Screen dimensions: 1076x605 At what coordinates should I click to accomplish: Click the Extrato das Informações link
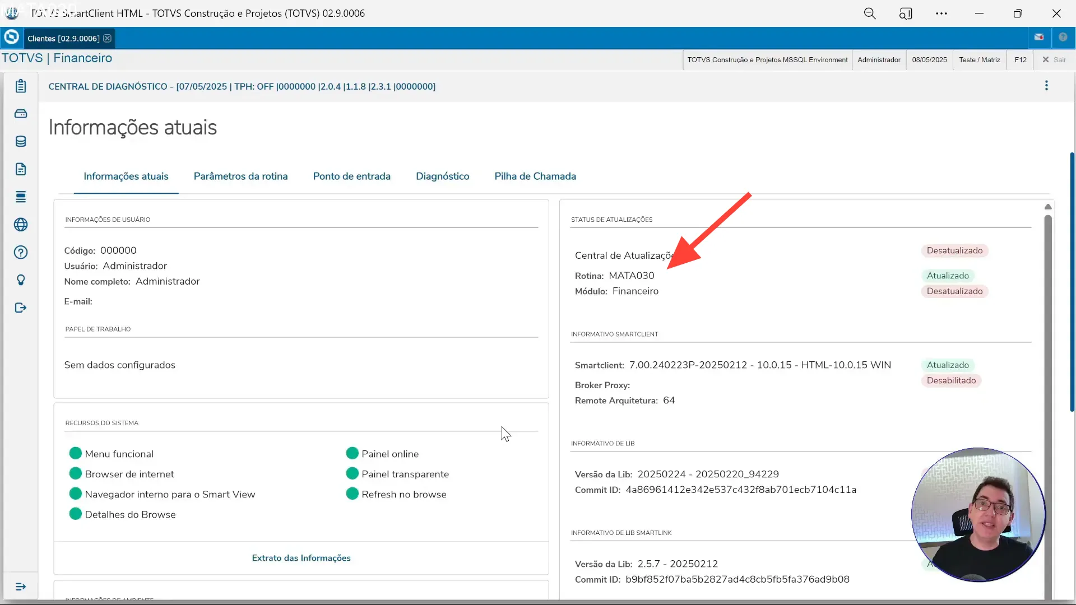301,558
